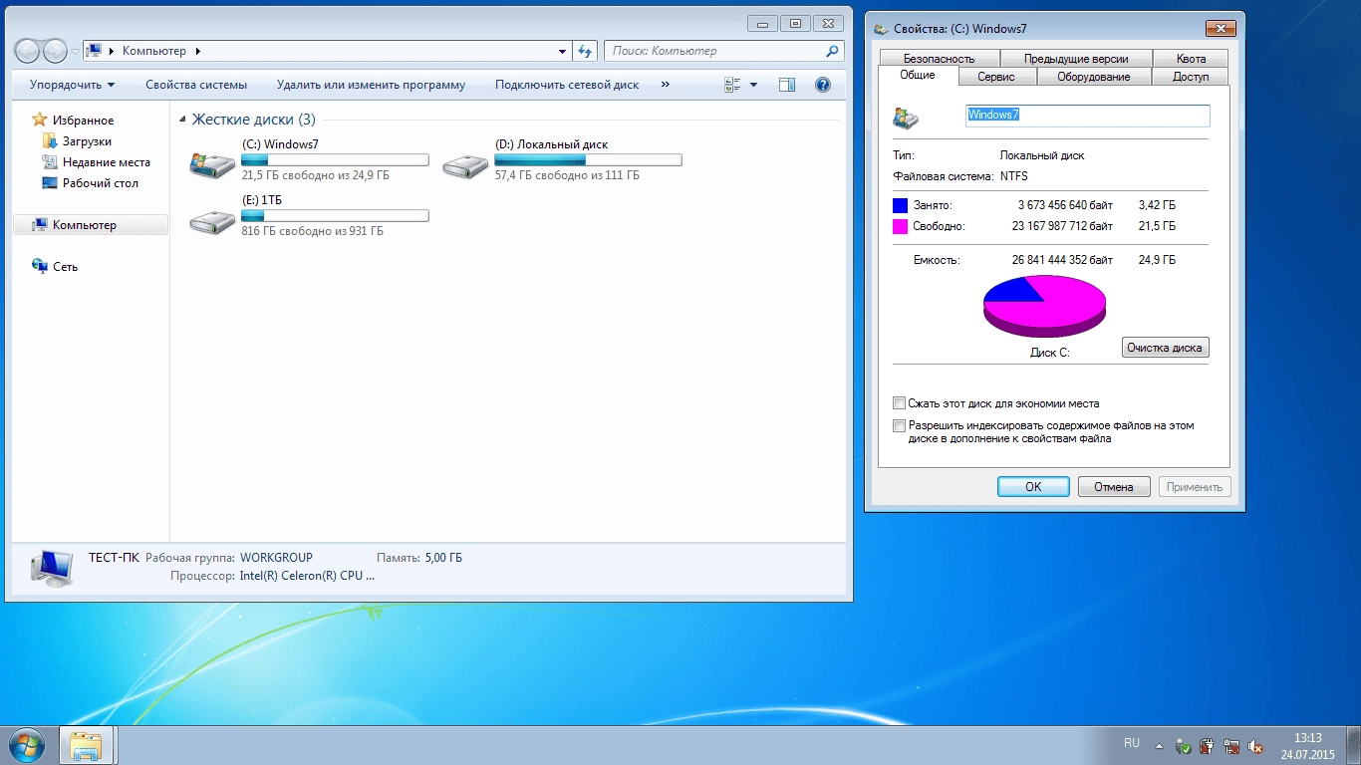Click the Очистка диска button
The width and height of the screenshot is (1361, 765).
pyautogui.click(x=1166, y=348)
